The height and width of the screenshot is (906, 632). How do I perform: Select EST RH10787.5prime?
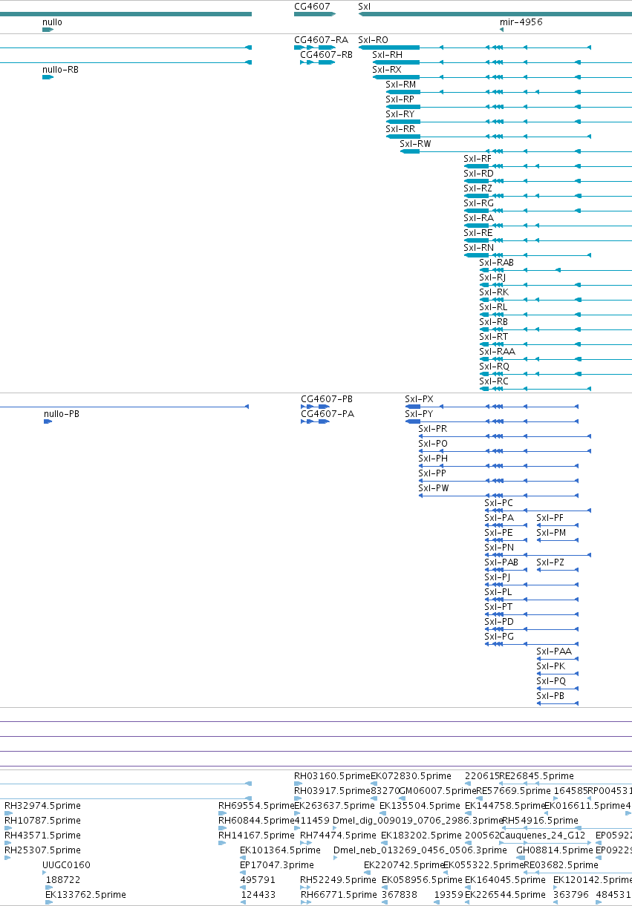pyautogui.click(x=42, y=821)
